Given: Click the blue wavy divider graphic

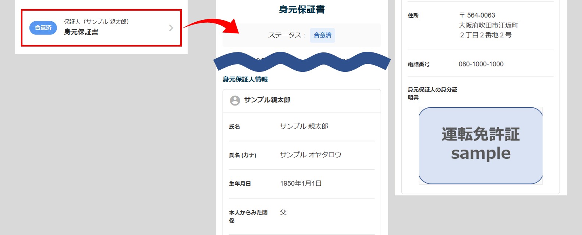Looking at the screenshot, I should click(302, 61).
